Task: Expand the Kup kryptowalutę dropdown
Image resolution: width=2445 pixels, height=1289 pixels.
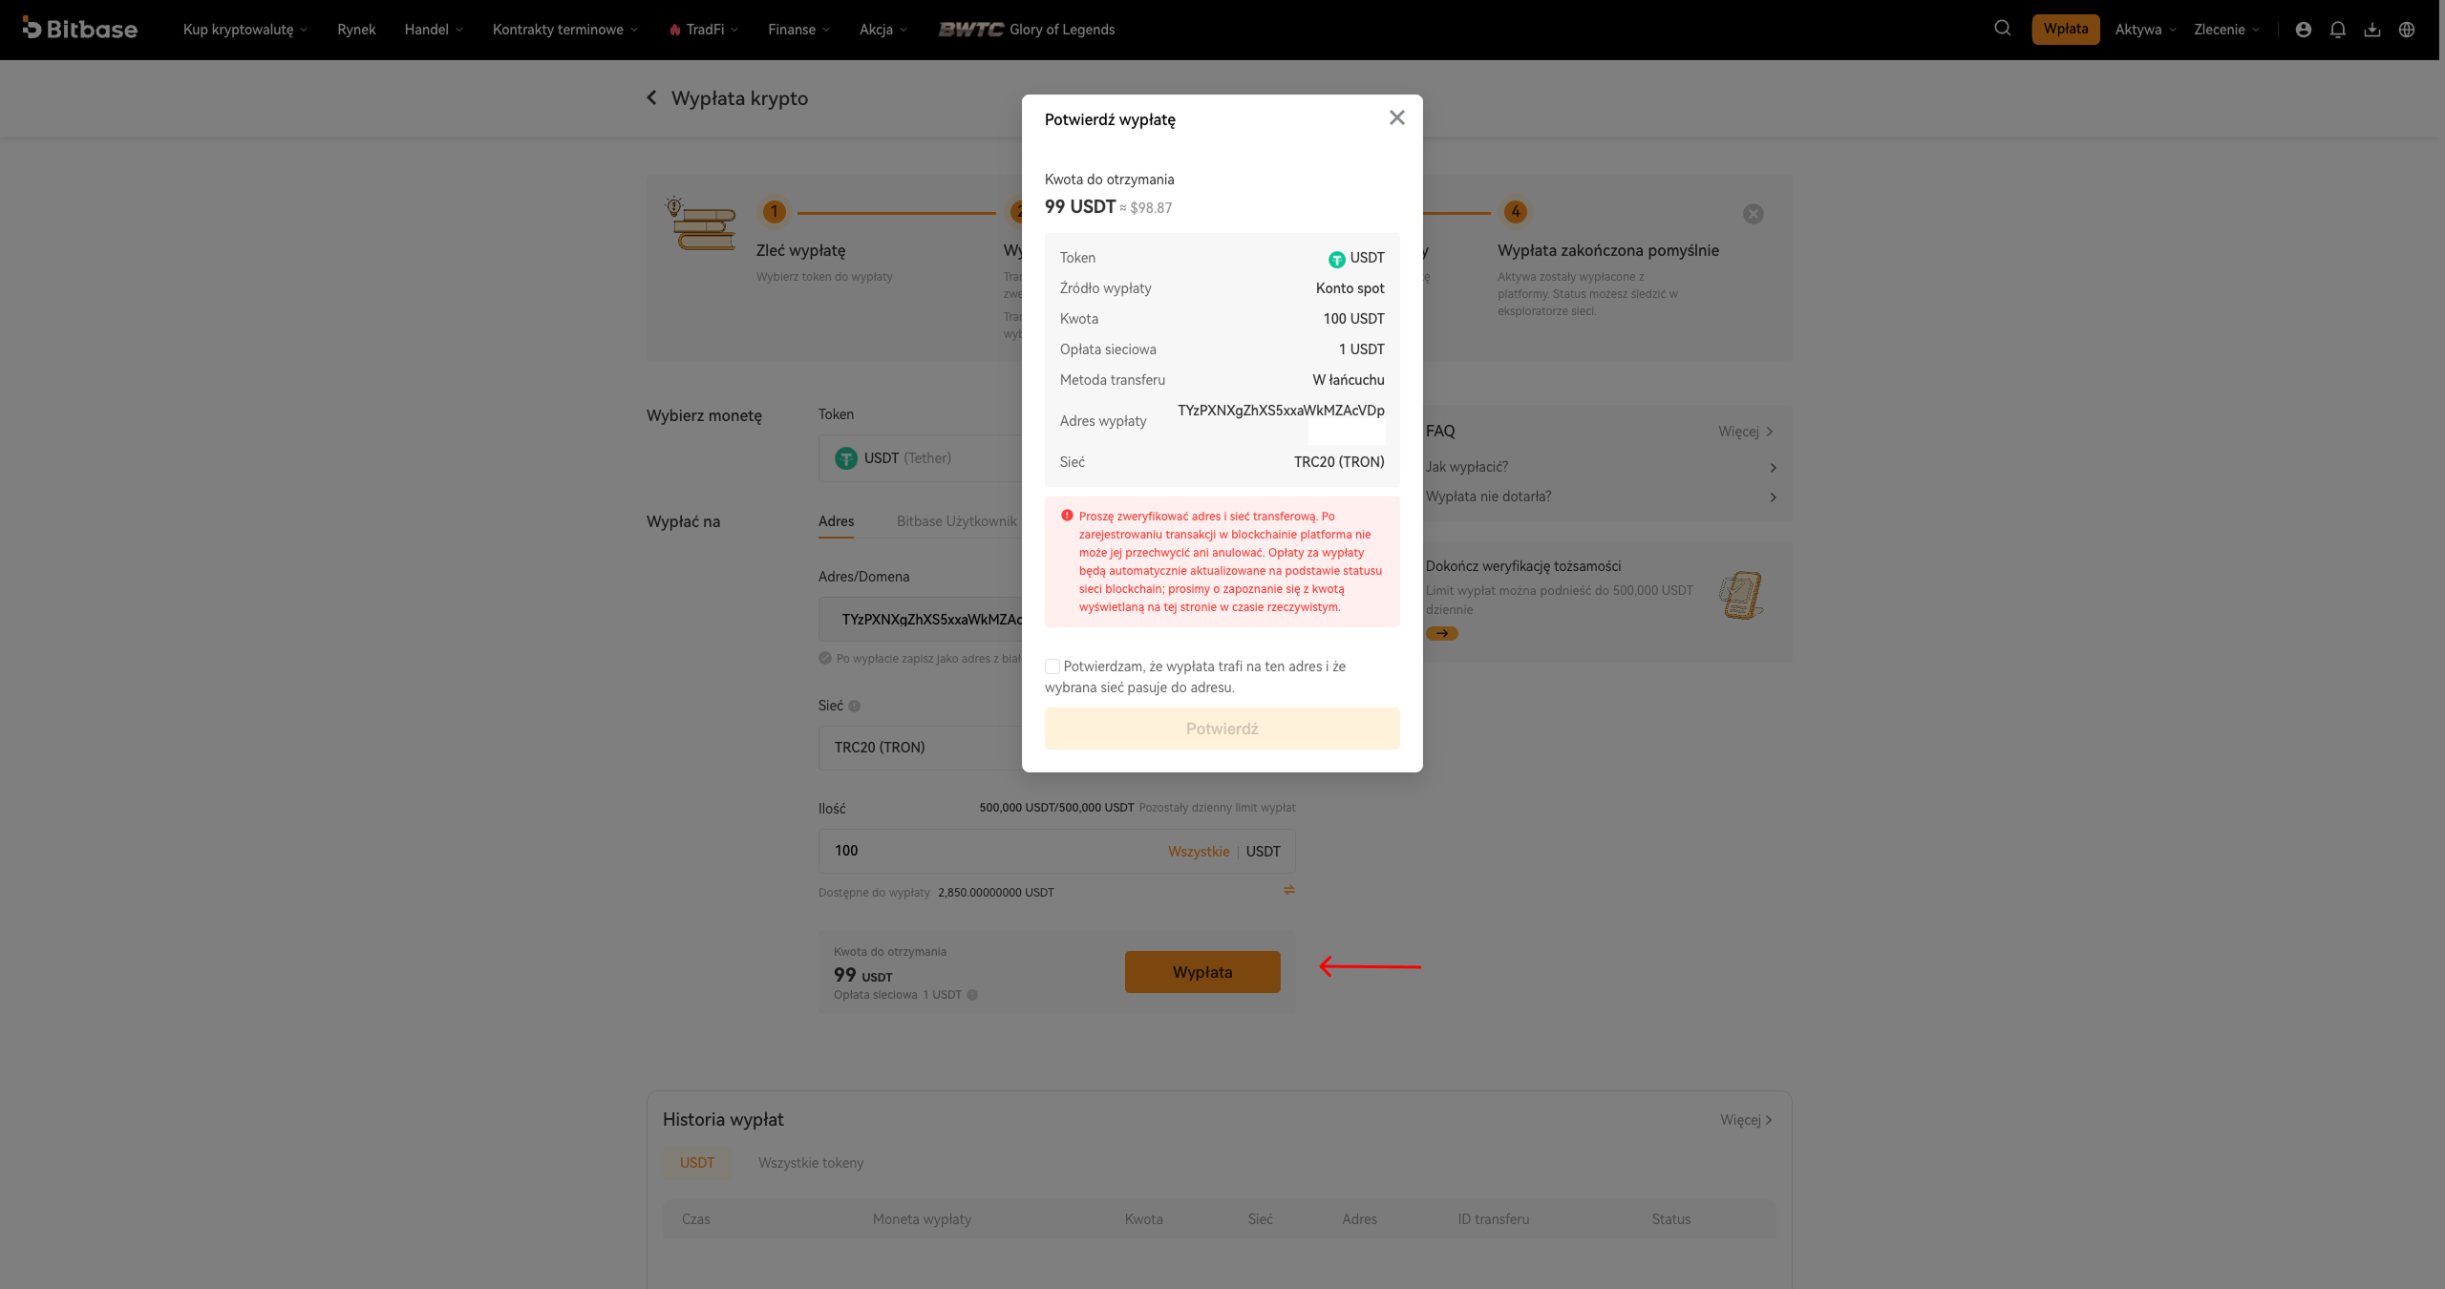Action: pos(245,30)
